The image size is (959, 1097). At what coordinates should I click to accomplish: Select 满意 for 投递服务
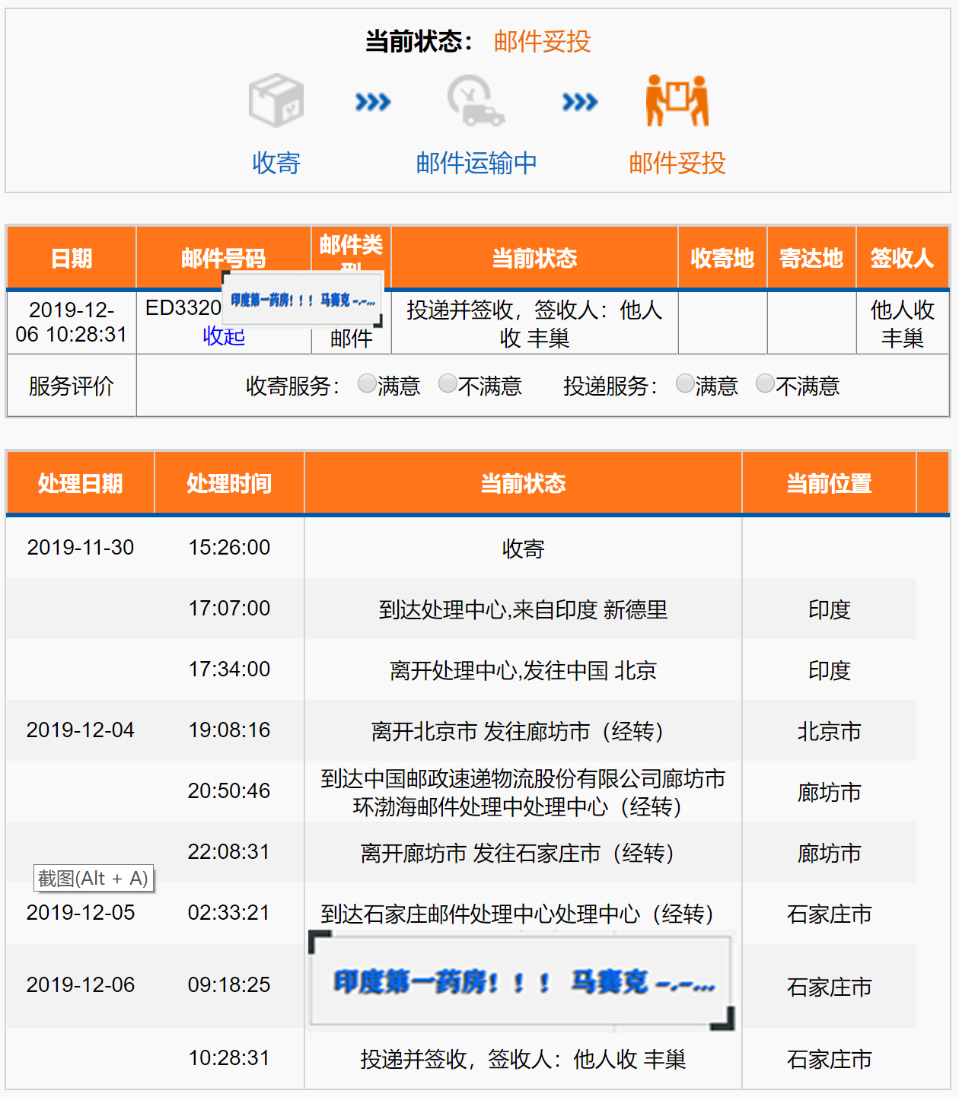coord(685,384)
